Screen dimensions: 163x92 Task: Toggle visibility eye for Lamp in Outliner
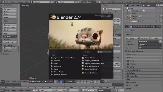coord(157,18)
